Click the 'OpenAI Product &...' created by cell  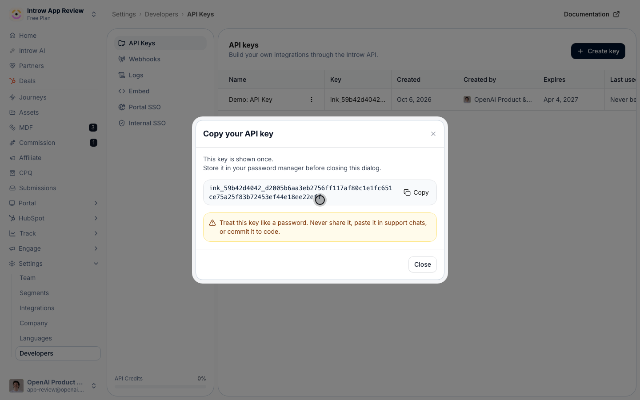[498, 100]
